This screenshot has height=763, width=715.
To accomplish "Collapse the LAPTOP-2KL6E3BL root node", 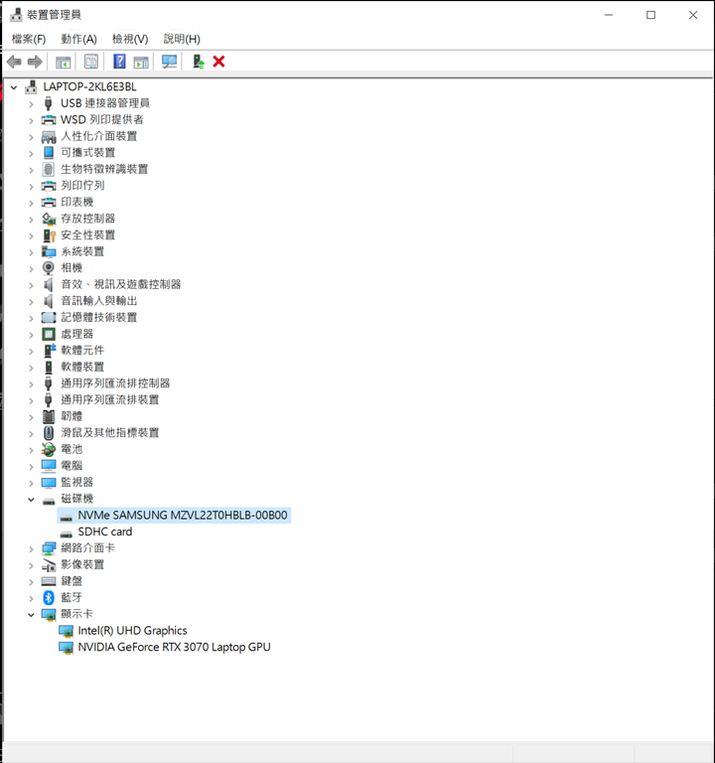I will tap(14, 87).
